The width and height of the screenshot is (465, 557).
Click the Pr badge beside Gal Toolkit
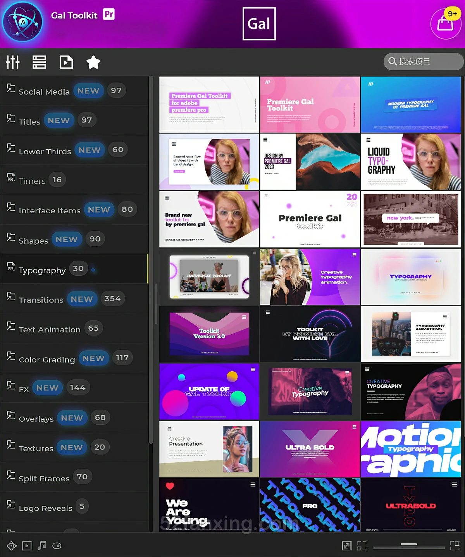tap(109, 15)
